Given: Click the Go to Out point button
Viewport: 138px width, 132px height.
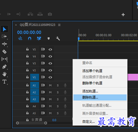Looking at the screenshot, I should (x=18, y=14).
